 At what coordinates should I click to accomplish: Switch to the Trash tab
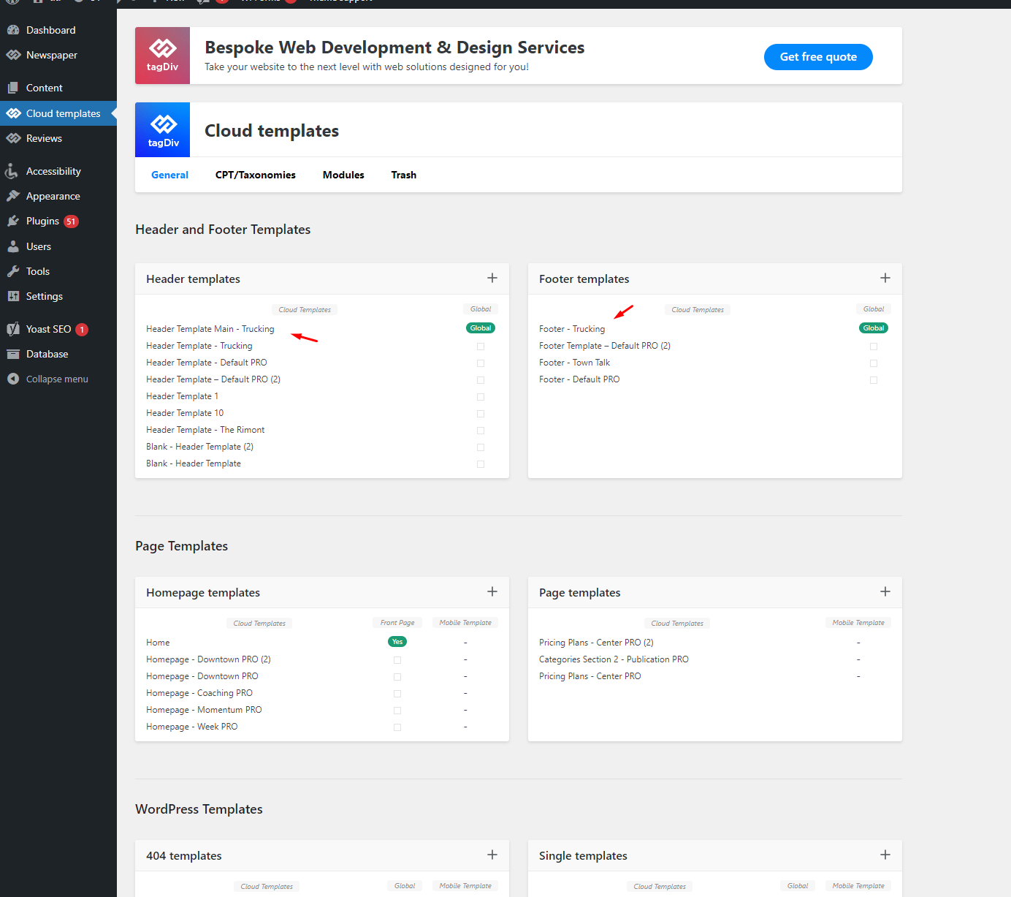404,175
